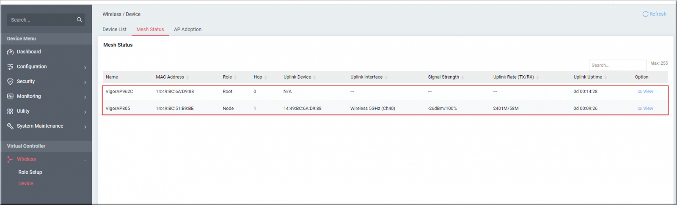The width and height of the screenshot is (677, 205).
Task: Click uplink rate 2401M/58M
Action: pyautogui.click(x=506, y=108)
